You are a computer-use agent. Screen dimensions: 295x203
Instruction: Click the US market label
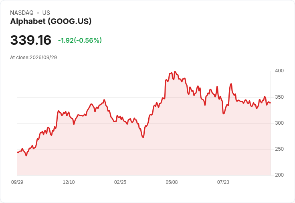(46, 13)
